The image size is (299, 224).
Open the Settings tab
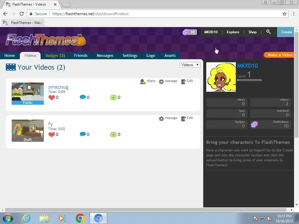coord(130,55)
